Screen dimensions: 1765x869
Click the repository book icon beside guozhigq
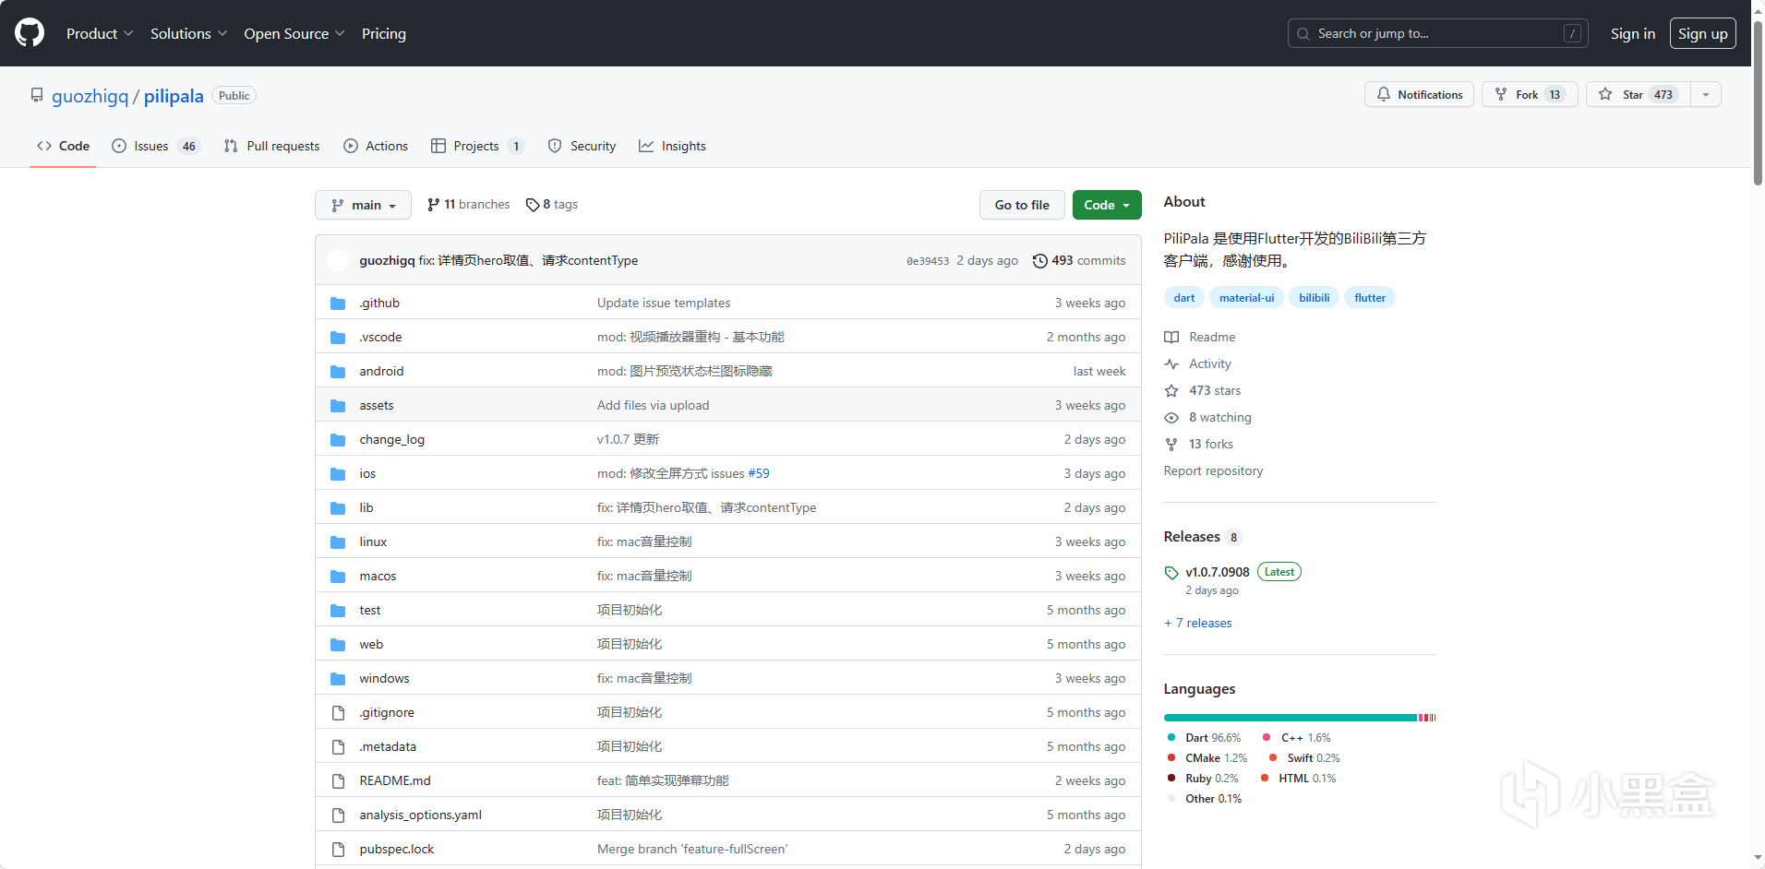pos(37,95)
